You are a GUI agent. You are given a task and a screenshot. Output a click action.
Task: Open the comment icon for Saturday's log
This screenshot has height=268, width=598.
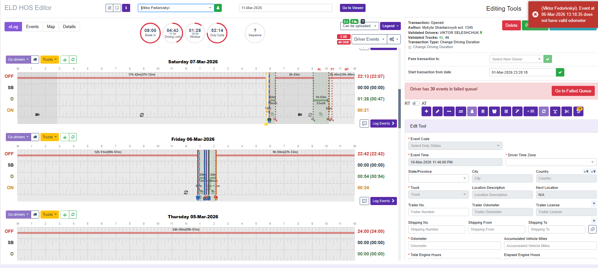pos(365,123)
